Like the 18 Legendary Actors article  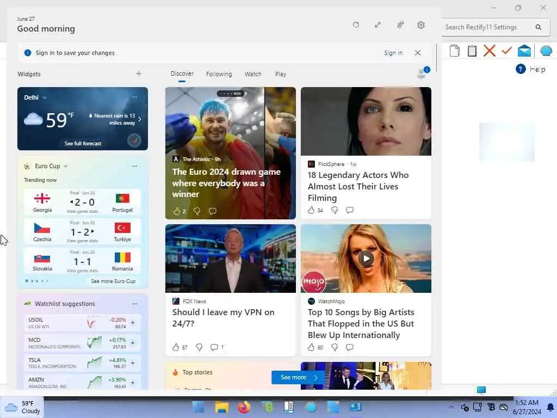point(311,210)
